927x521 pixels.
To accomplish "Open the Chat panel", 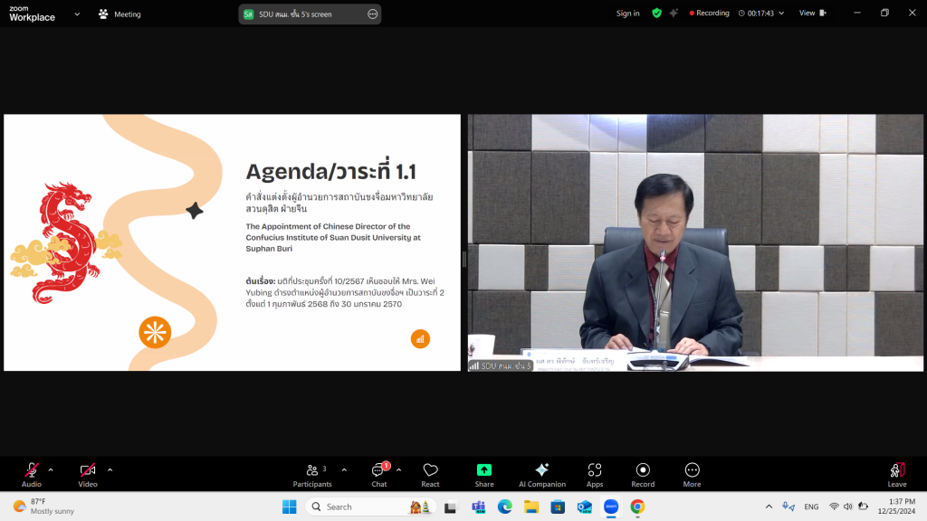I will pyautogui.click(x=379, y=474).
